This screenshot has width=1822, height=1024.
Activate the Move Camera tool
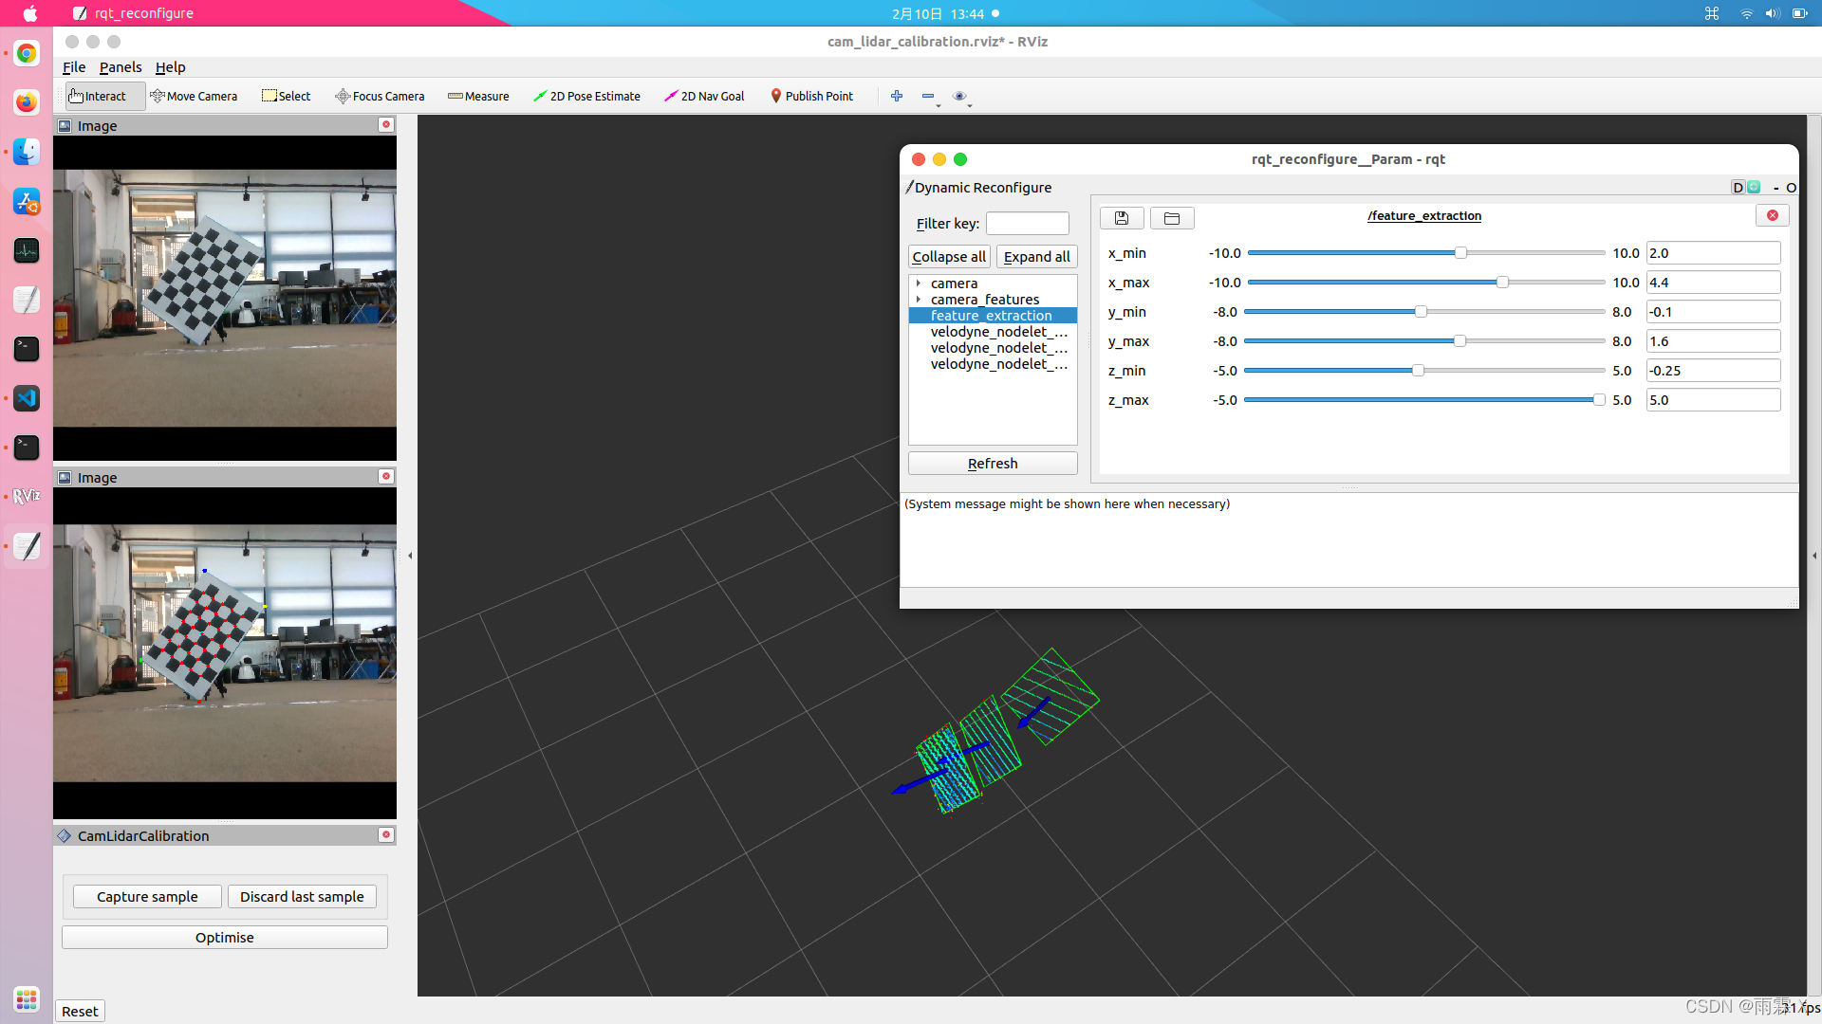coord(194,96)
